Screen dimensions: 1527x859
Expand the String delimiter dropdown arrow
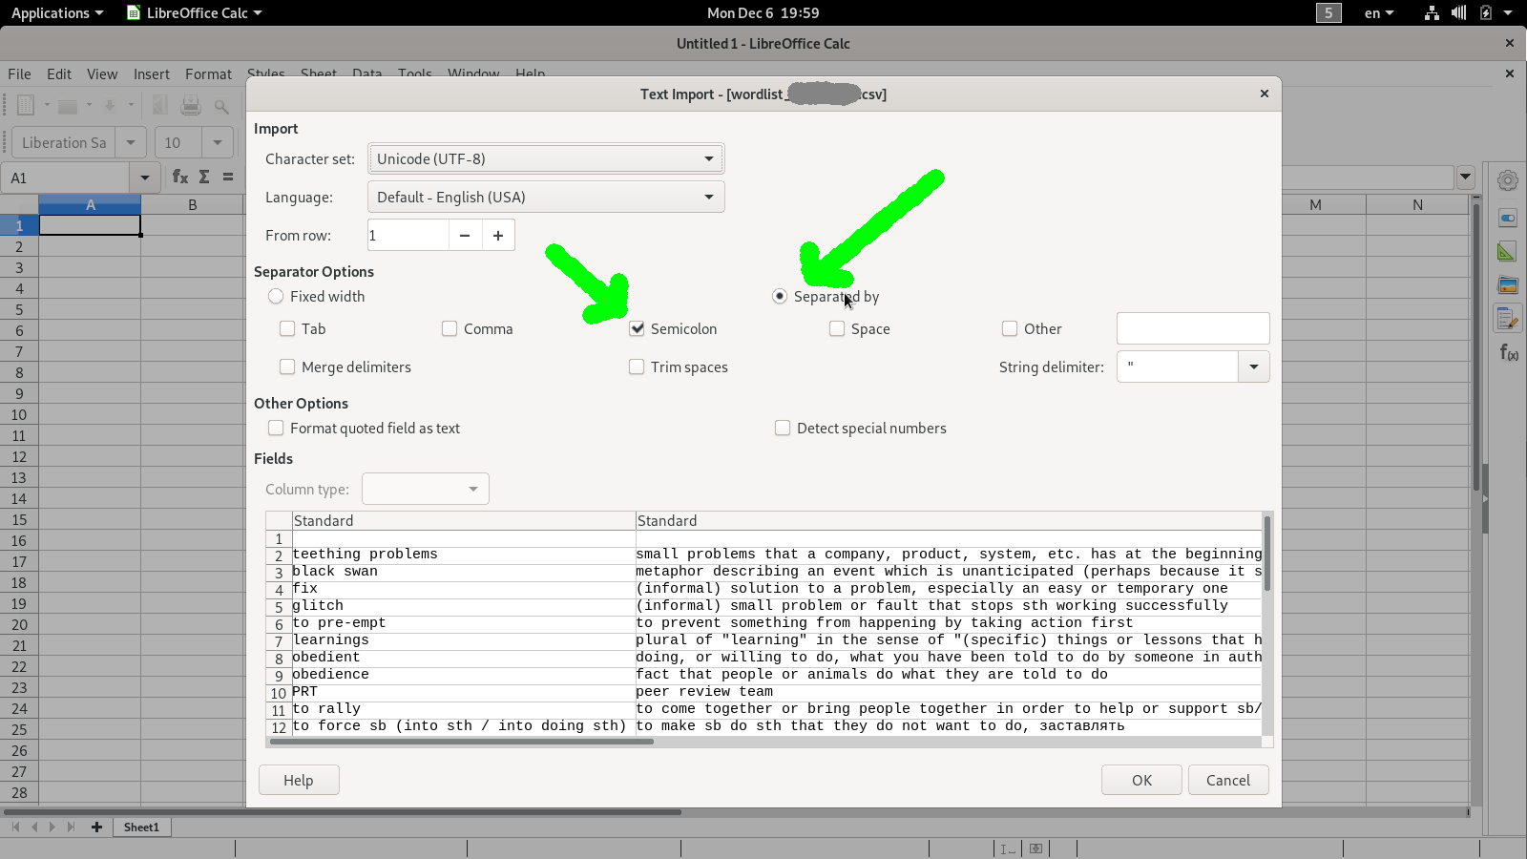pyautogui.click(x=1253, y=367)
